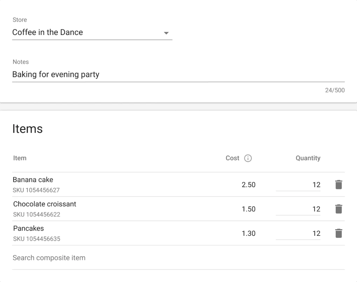Remove Chocolate croissant using trash icon
This screenshot has width=357, height=282.
[338, 209]
